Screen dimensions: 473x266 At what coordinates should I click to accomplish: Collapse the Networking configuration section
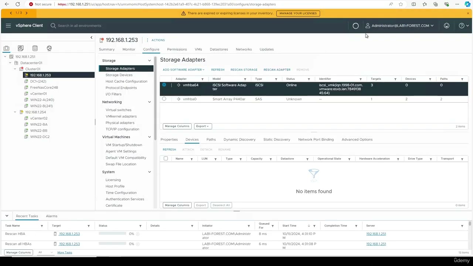(x=149, y=102)
